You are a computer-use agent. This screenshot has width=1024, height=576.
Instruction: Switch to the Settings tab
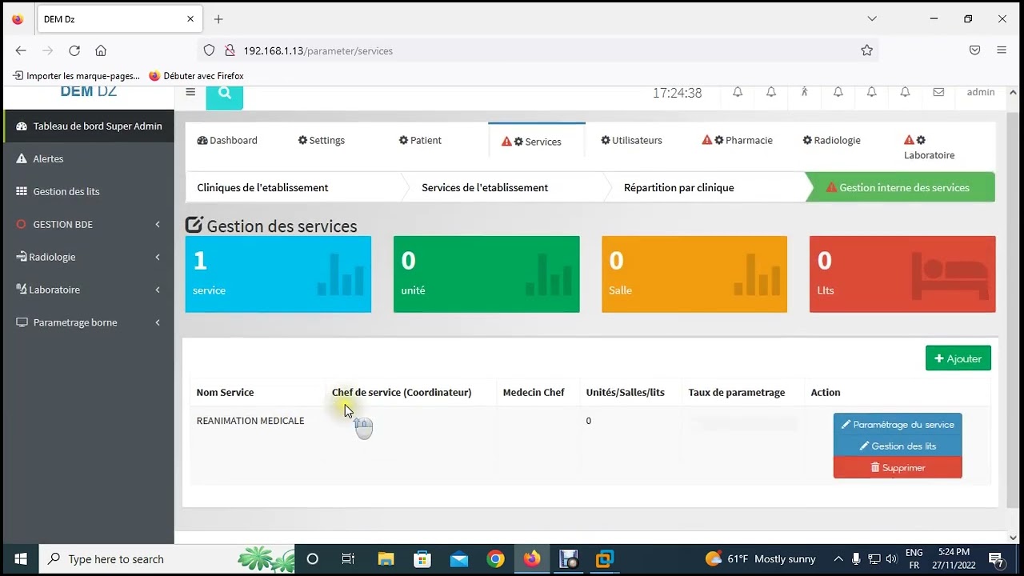coord(322,140)
